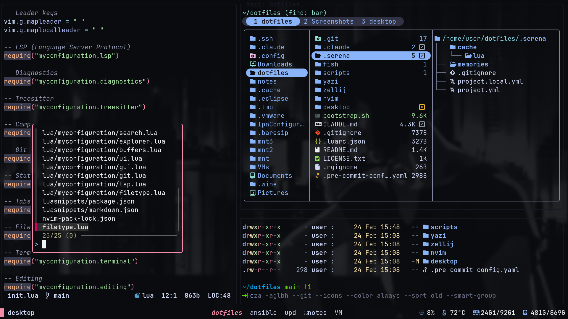Viewport: 568px width, 319px height.
Task: Click the desktop session name in status bar
Action: (21, 313)
